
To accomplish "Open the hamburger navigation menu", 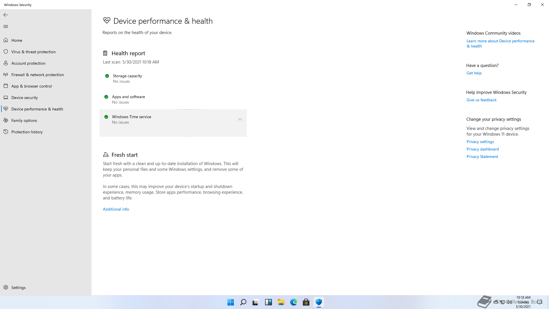I will 6,27.
